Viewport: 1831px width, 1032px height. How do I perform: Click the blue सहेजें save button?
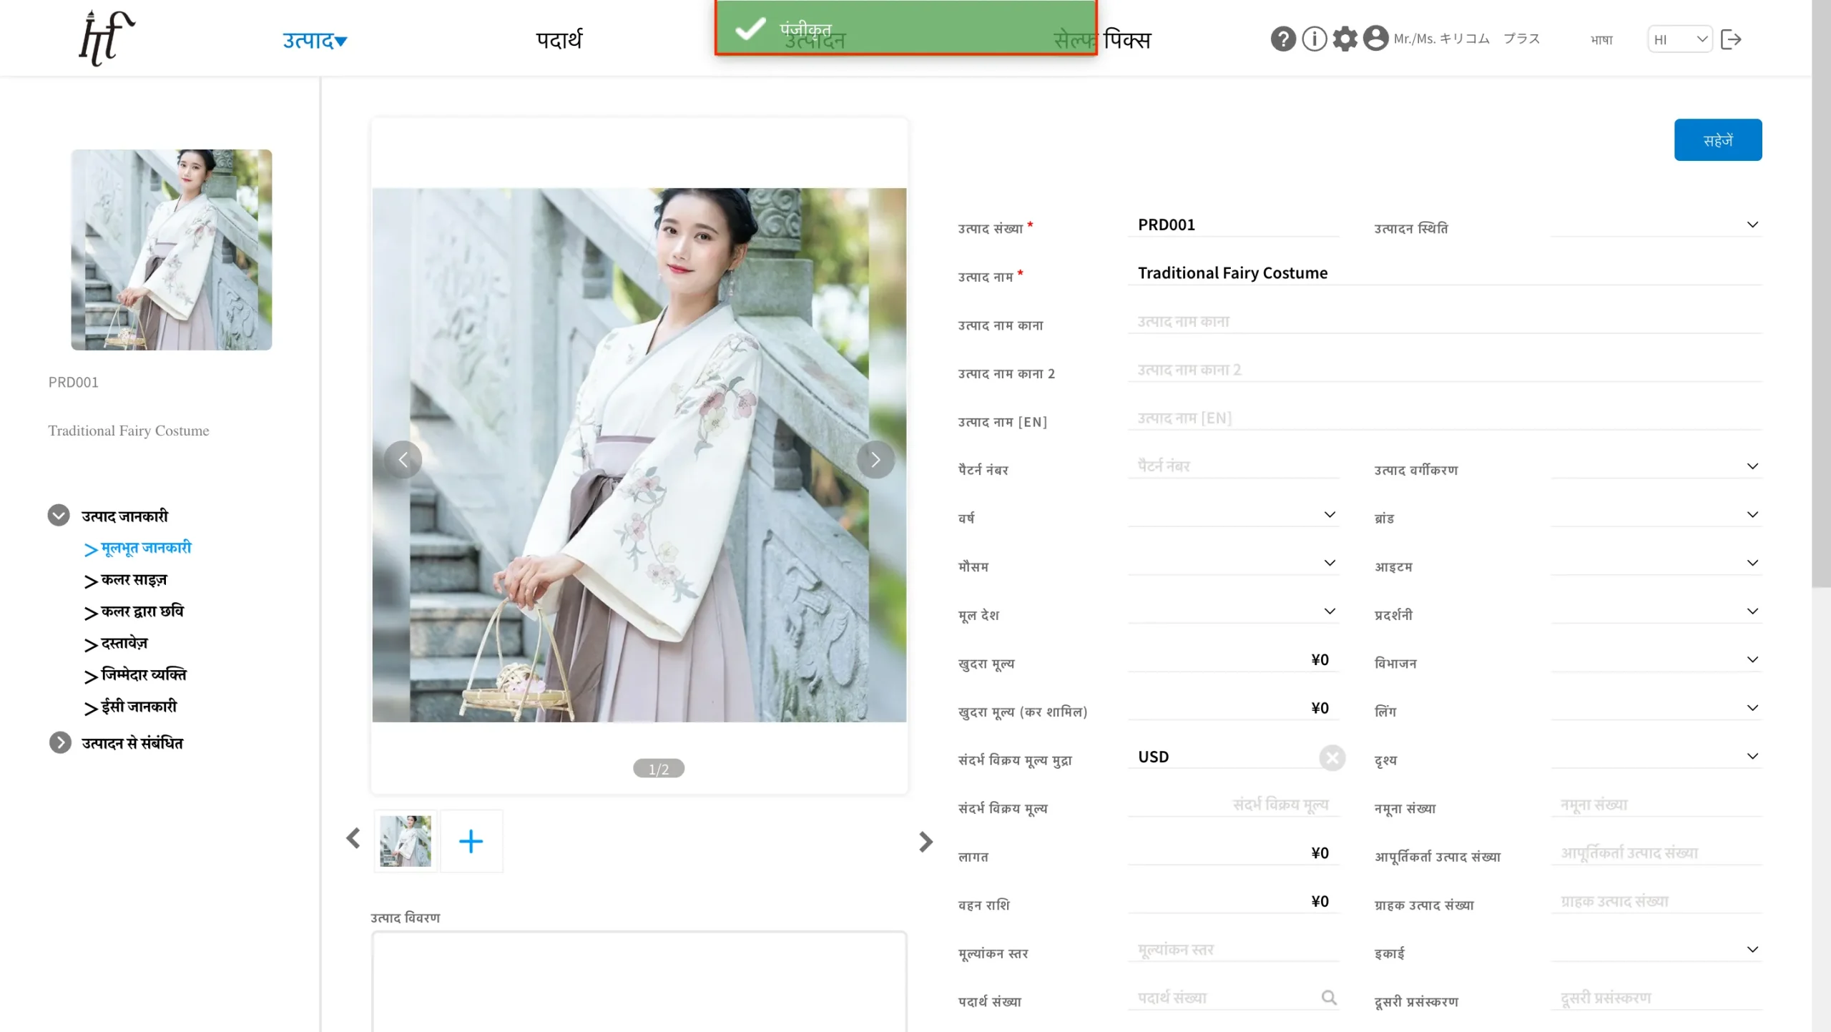pyautogui.click(x=1718, y=140)
